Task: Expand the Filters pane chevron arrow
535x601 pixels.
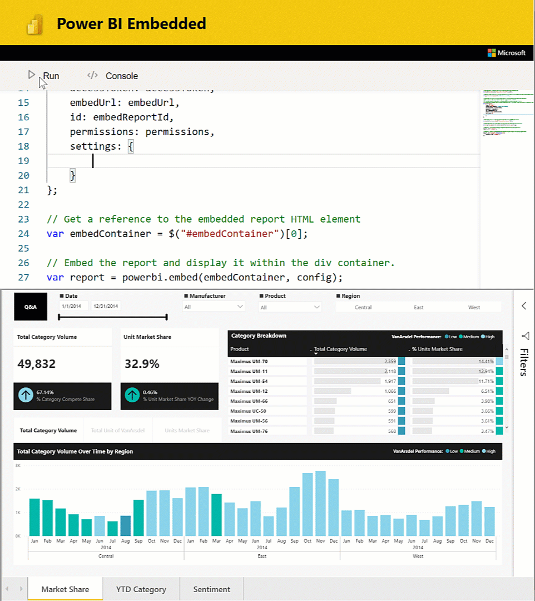Action: (524, 306)
